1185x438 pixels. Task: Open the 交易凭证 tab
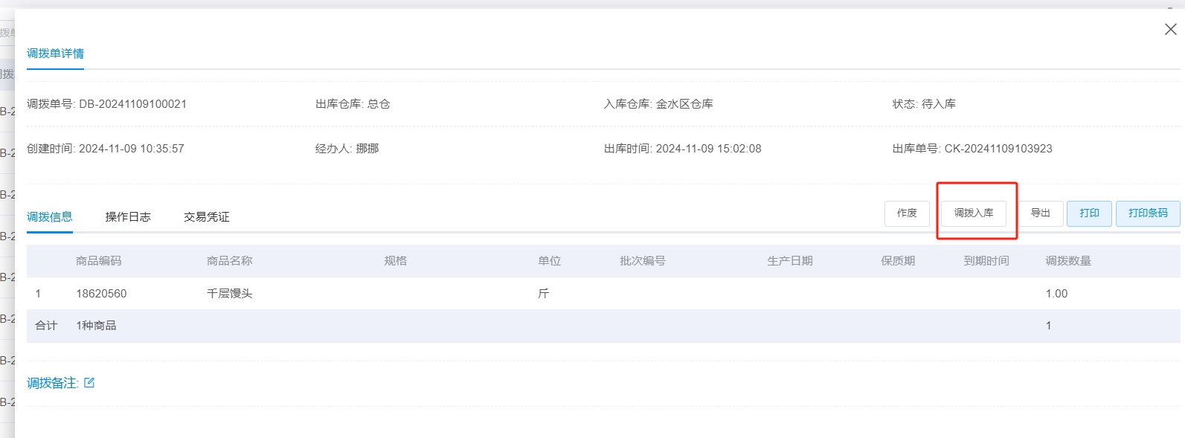(207, 217)
